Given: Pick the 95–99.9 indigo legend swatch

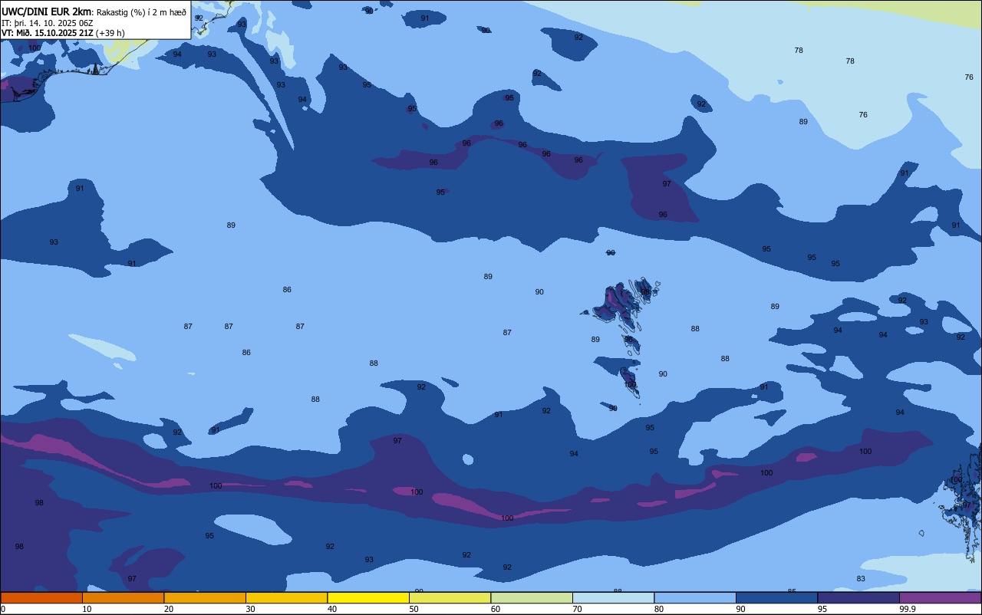Looking at the screenshot, I should click(x=858, y=598).
